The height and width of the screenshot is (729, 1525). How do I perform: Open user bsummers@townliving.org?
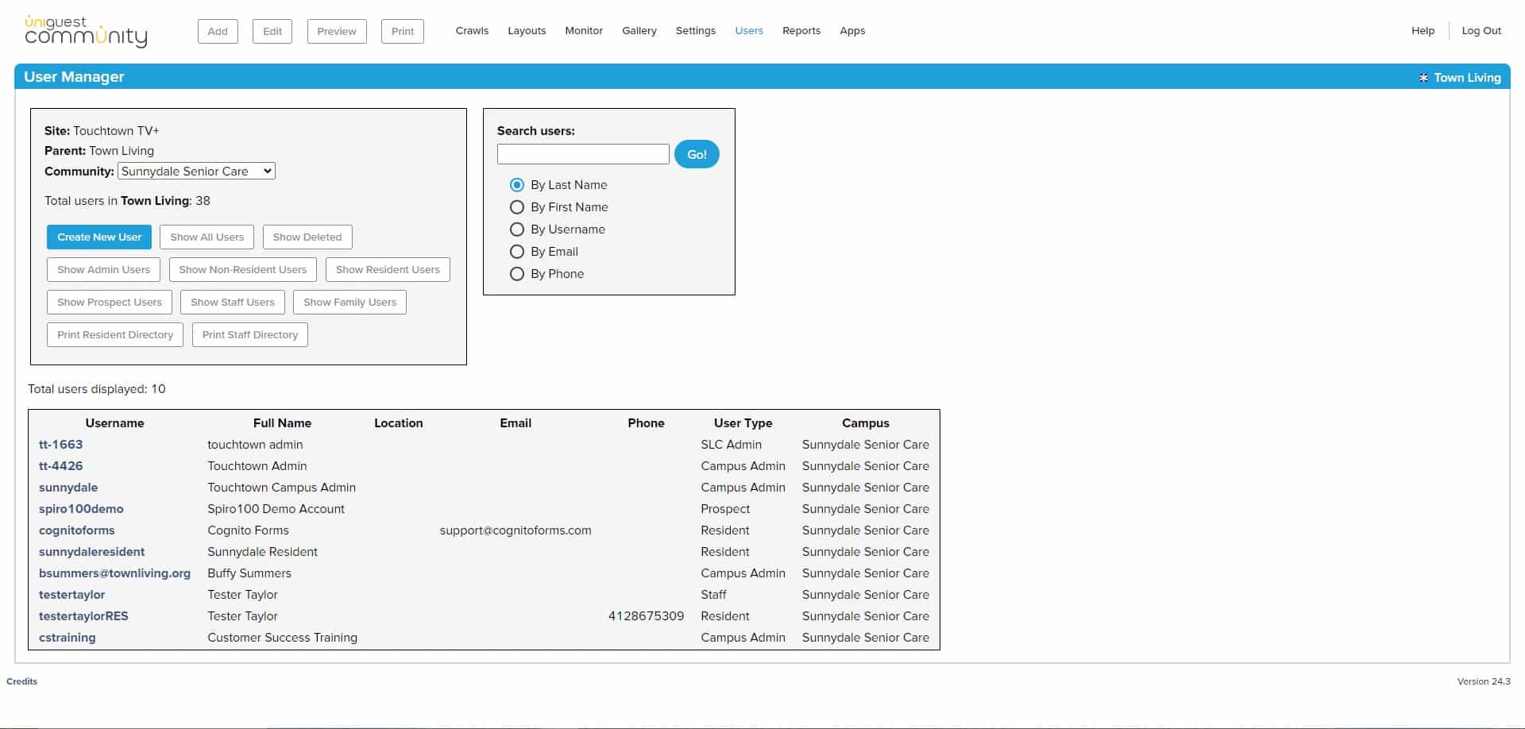click(115, 573)
